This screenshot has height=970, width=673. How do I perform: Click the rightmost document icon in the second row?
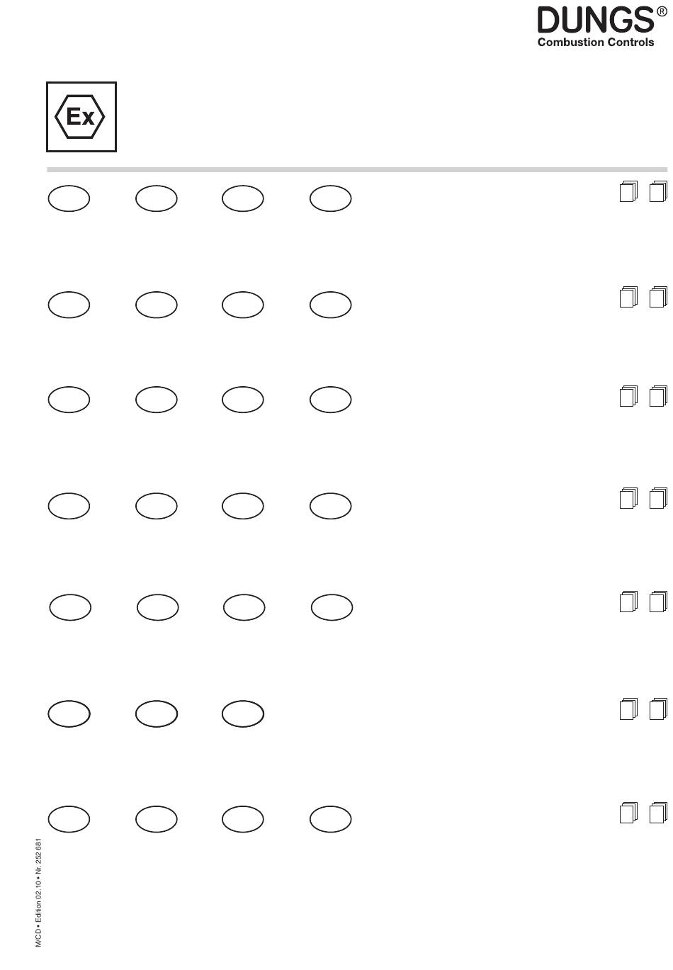[x=658, y=297]
